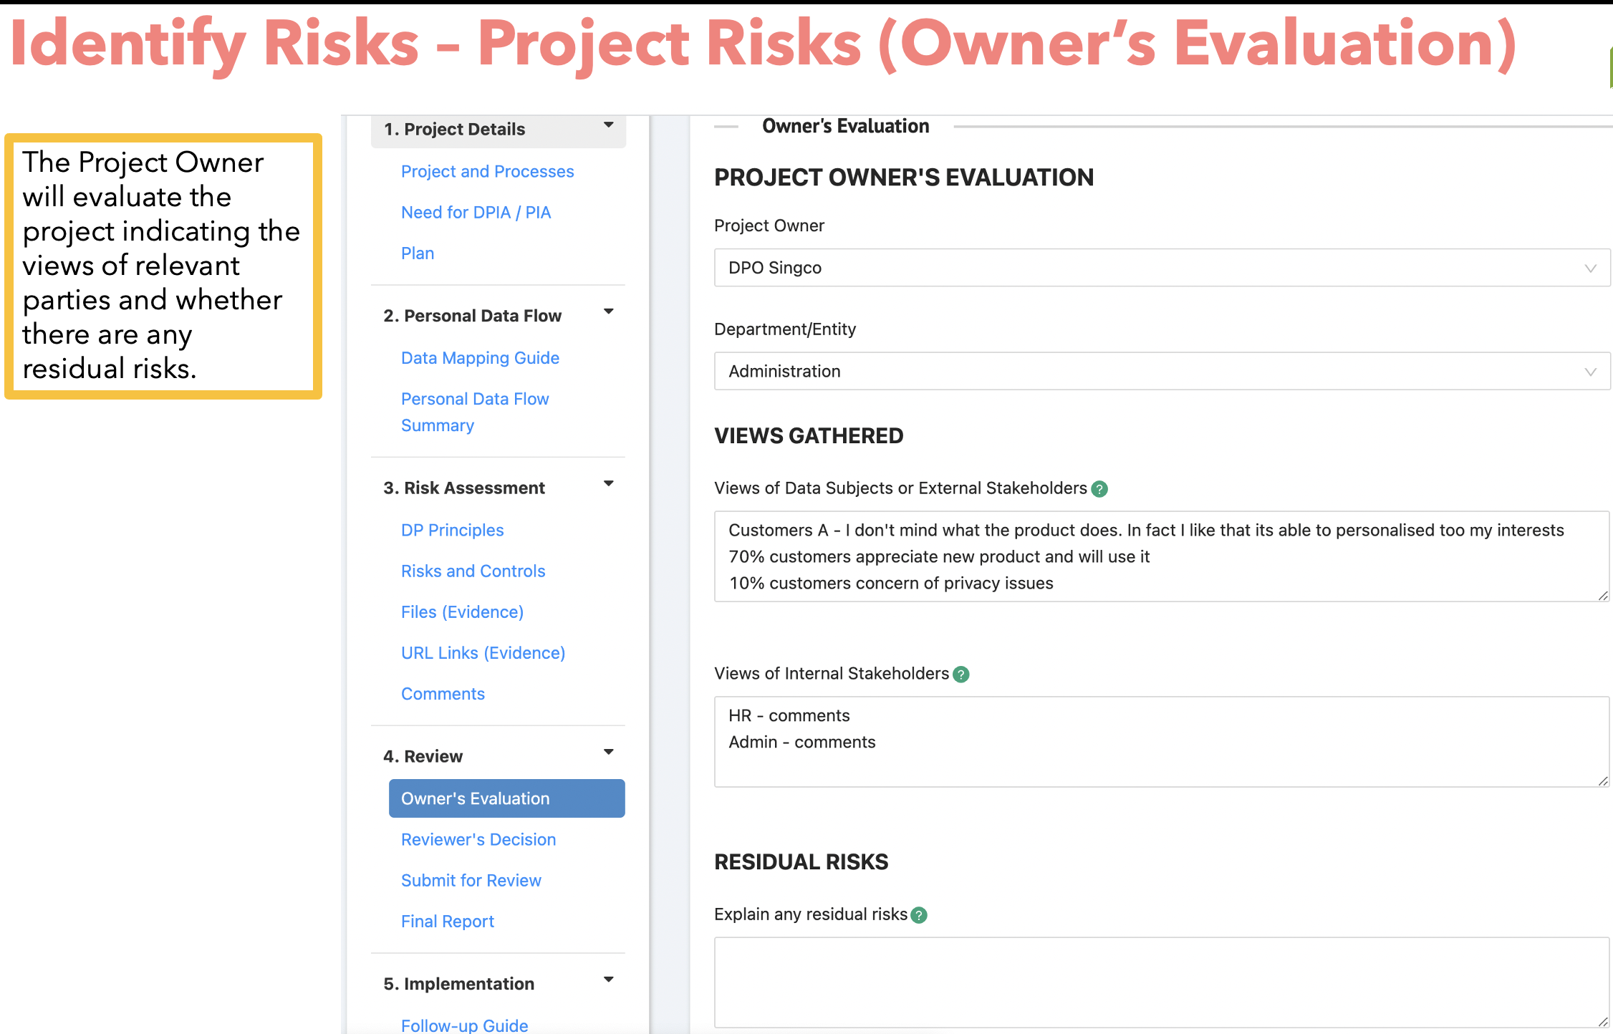
Task: Collapse the 2. Personal Data Flow section
Action: tap(609, 312)
